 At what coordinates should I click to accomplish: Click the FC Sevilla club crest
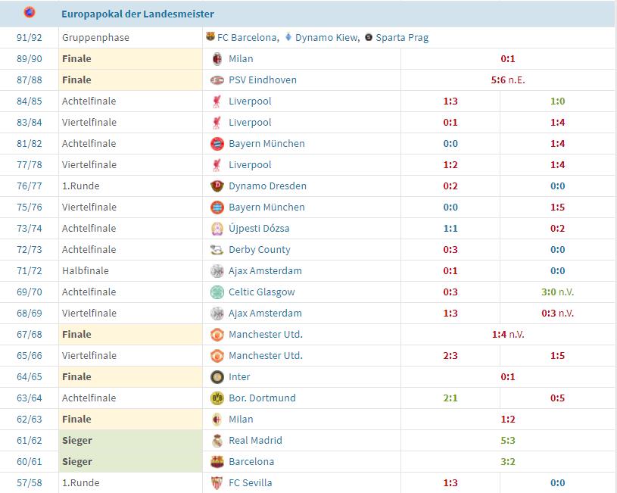point(217,482)
